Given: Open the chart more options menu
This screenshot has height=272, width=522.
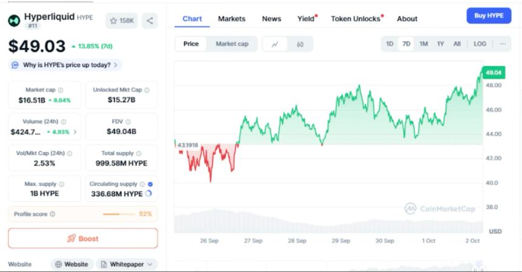Looking at the screenshot, I should tap(502, 44).
